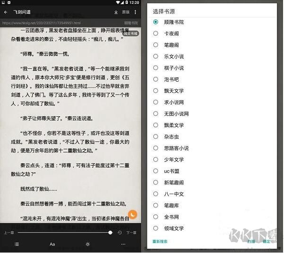This screenshot has width=284, height=253.
Task: Click the 原版 button in the top bar
Action: click(x=126, y=12)
